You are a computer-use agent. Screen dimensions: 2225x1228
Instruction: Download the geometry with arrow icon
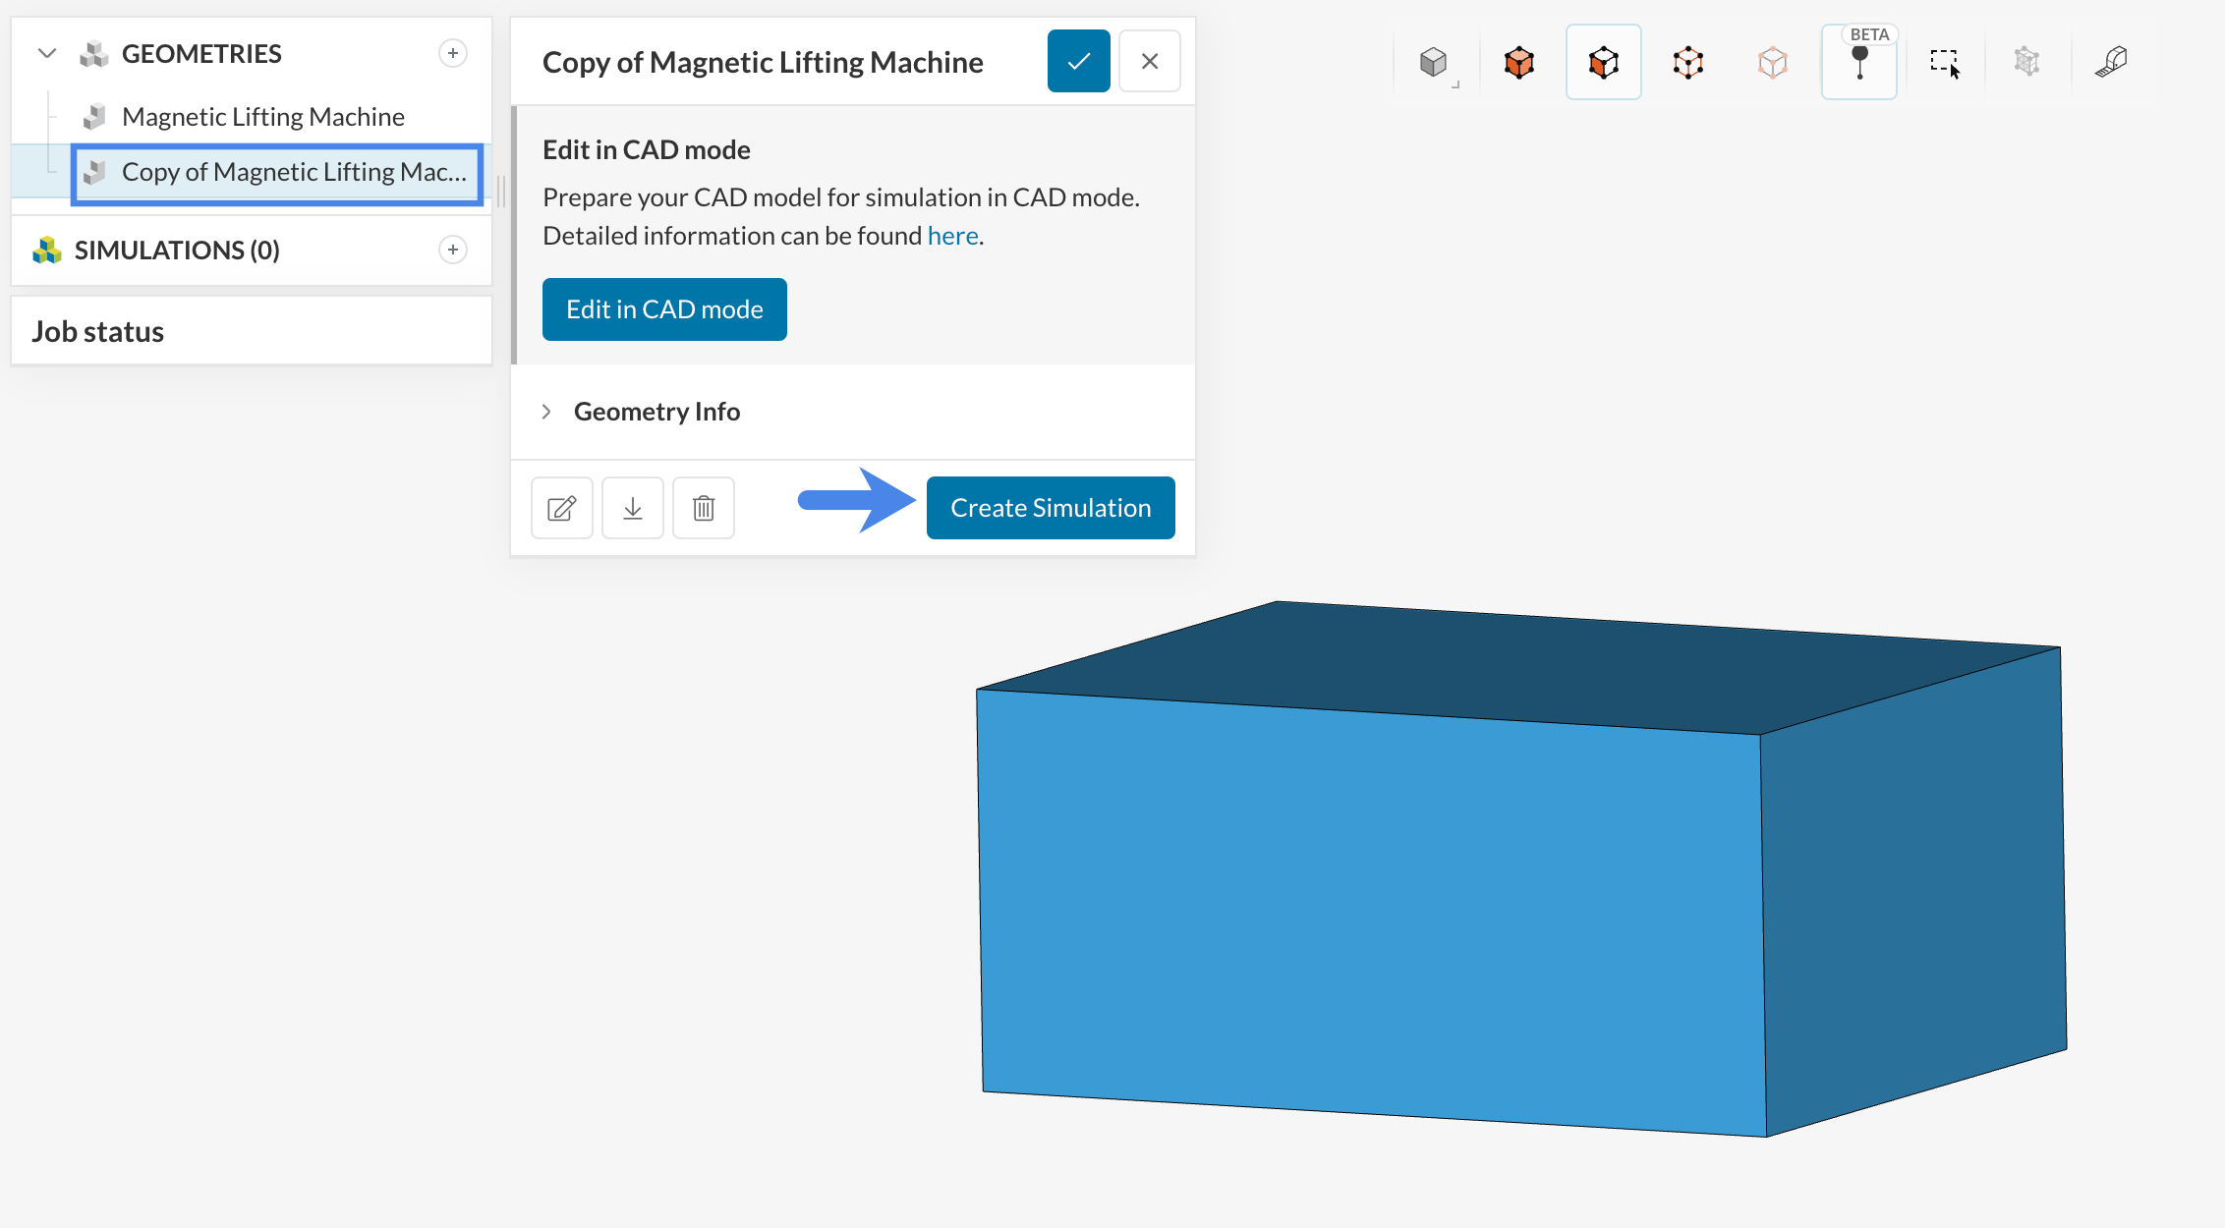(632, 508)
